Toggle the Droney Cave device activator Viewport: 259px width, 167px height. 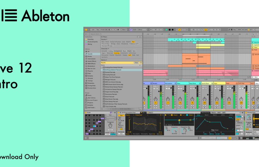(246, 113)
